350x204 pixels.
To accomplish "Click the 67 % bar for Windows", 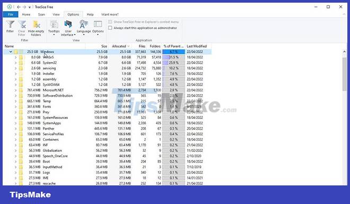I will (x=173, y=52).
